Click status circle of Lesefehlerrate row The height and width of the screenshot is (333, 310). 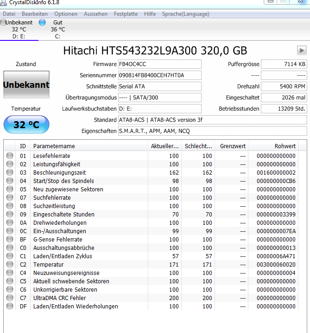tap(10, 156)
